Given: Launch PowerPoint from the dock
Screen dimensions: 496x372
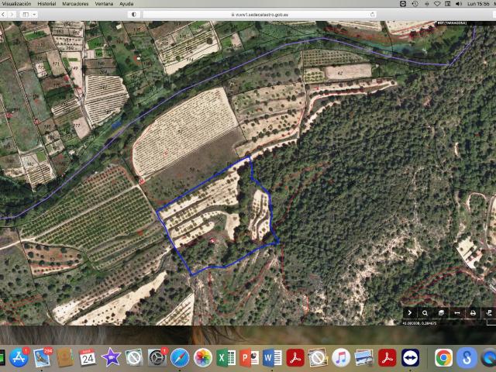Looking at the screenshot, I should (249, 358).
